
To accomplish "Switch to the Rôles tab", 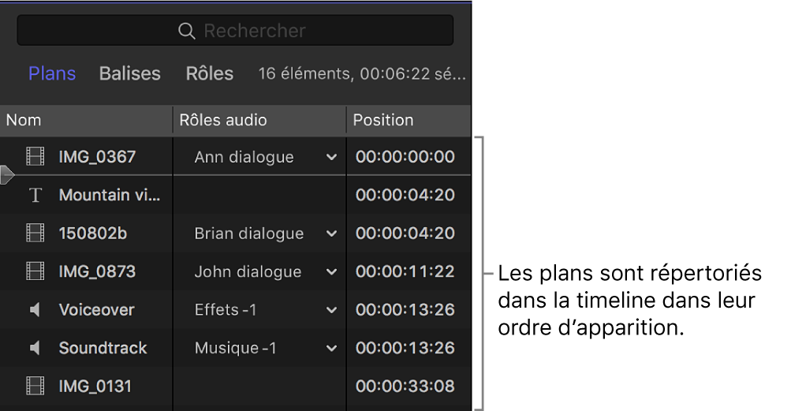I will [x=209, y=73].
